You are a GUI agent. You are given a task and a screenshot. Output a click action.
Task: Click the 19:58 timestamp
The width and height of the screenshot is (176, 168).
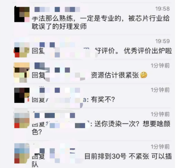[x=163, y=9]
